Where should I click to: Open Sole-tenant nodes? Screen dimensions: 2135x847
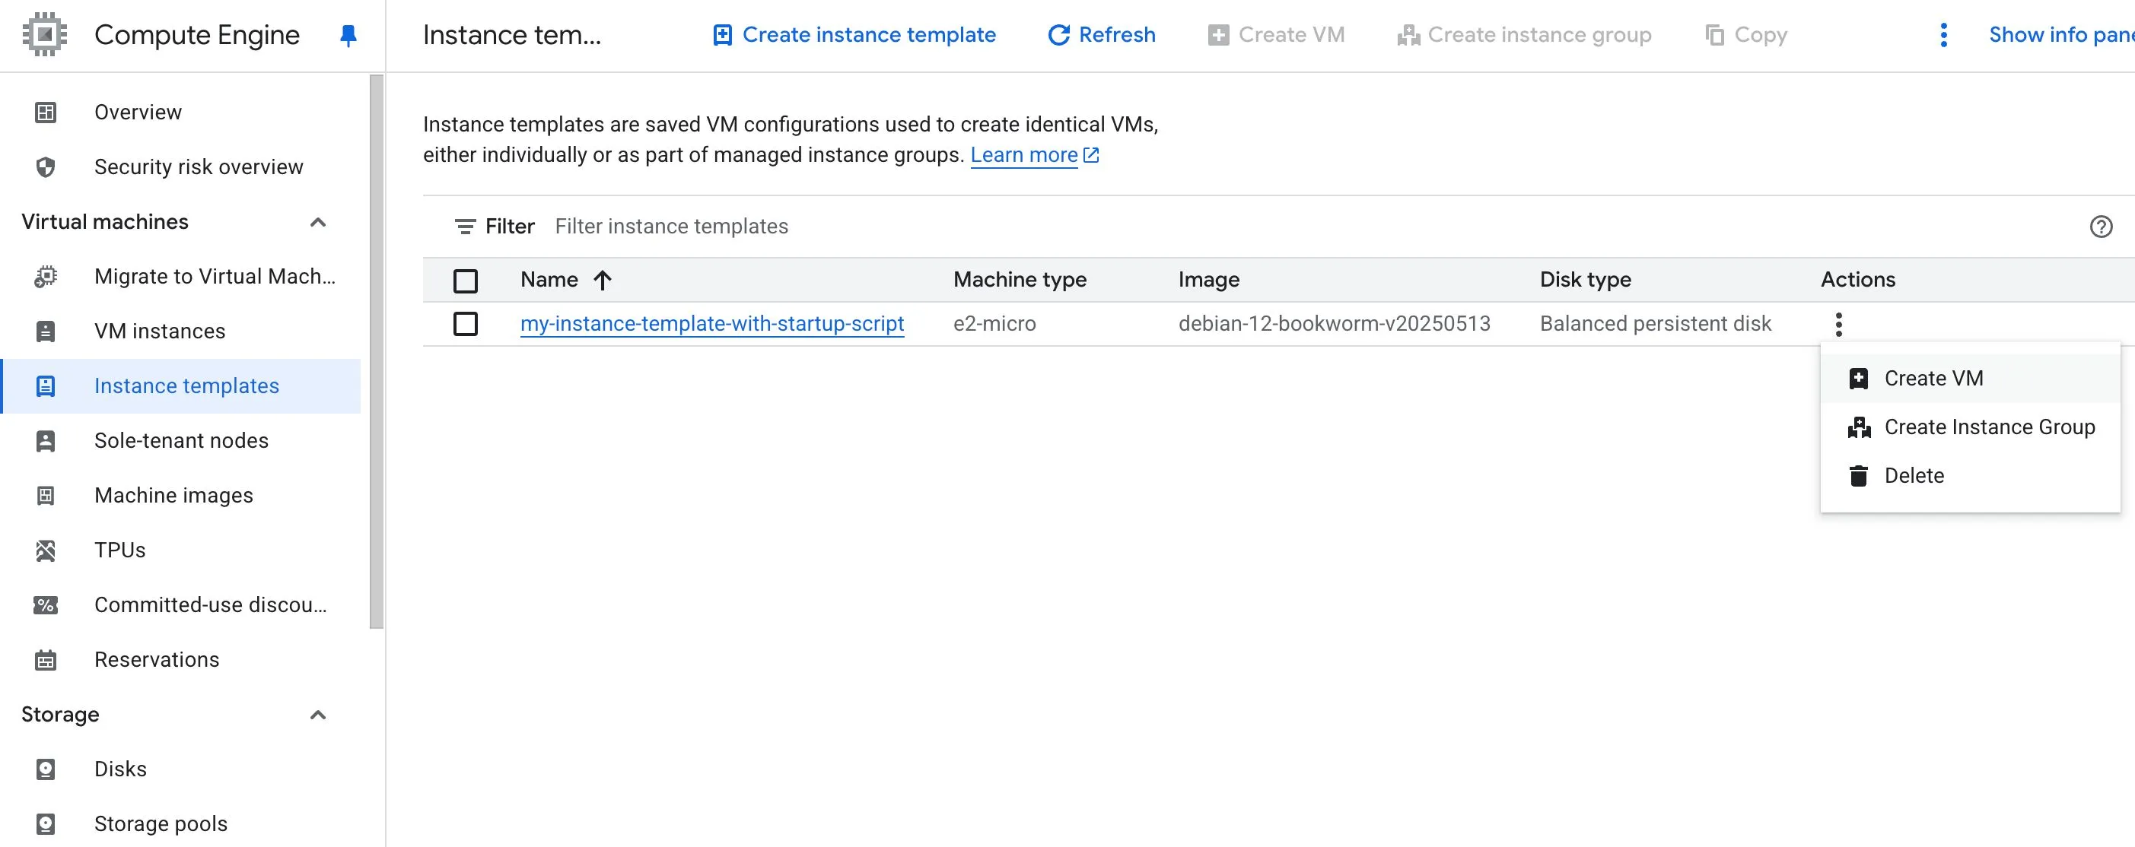tap(180, 440)
